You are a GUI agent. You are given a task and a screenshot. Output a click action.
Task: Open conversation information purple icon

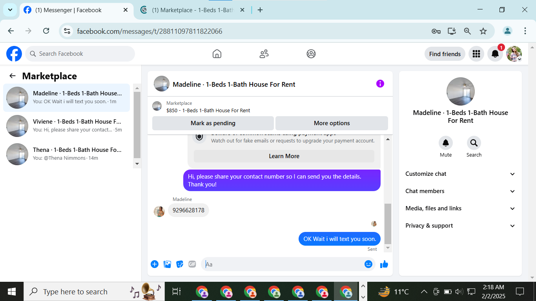380,84
